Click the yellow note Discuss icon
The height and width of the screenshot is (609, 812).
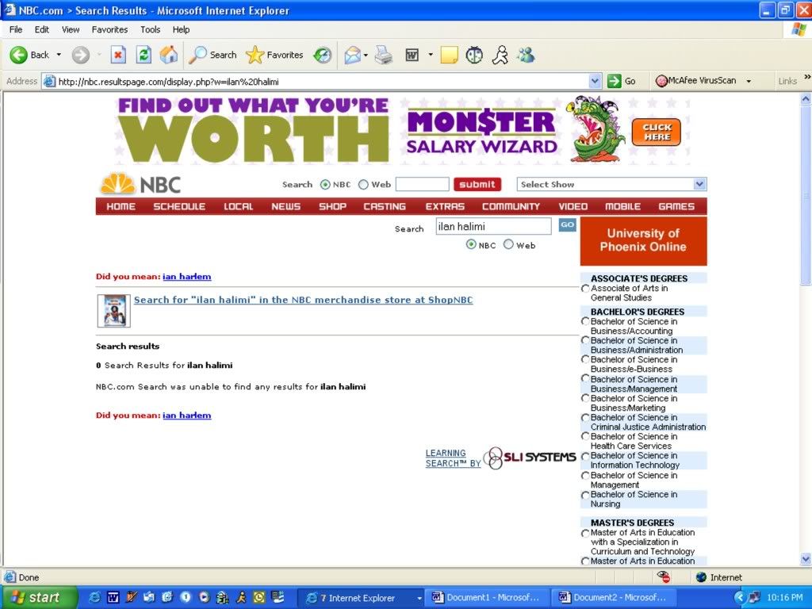449,55
